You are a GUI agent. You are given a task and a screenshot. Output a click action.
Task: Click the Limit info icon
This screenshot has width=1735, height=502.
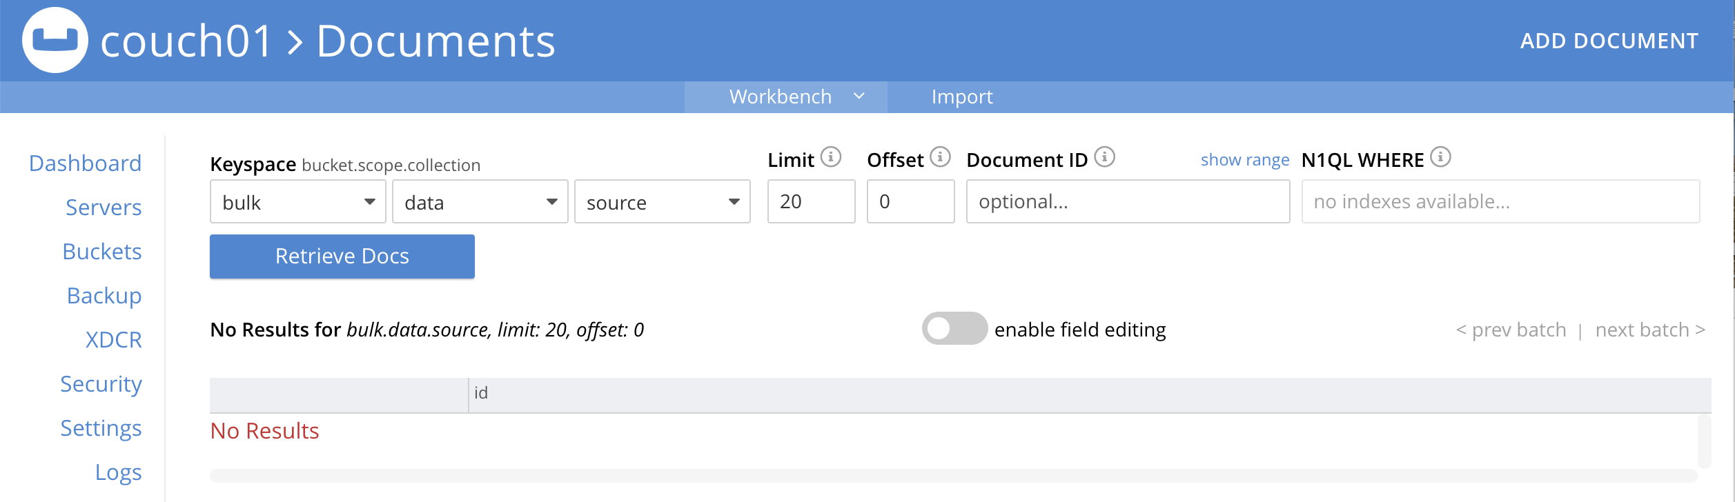tap(831, 157)
